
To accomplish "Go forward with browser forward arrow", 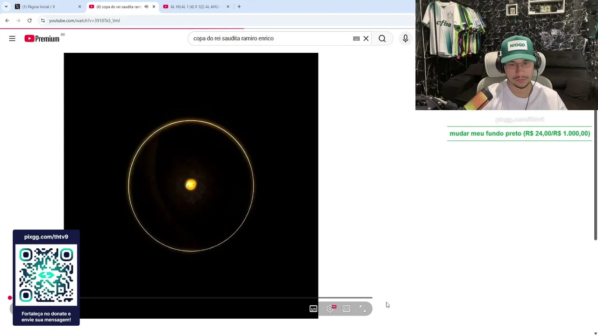I will click(18, 21).
